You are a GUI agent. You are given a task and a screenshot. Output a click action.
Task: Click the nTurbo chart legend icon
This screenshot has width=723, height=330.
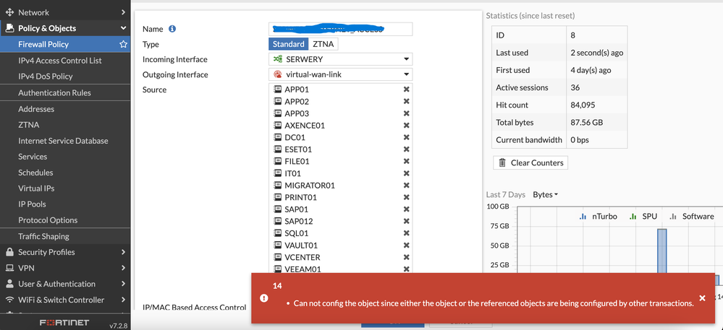[583, 216]
